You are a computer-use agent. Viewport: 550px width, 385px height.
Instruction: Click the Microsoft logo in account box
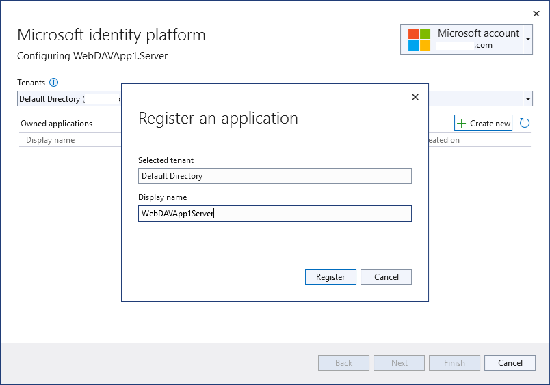[419, 40]
